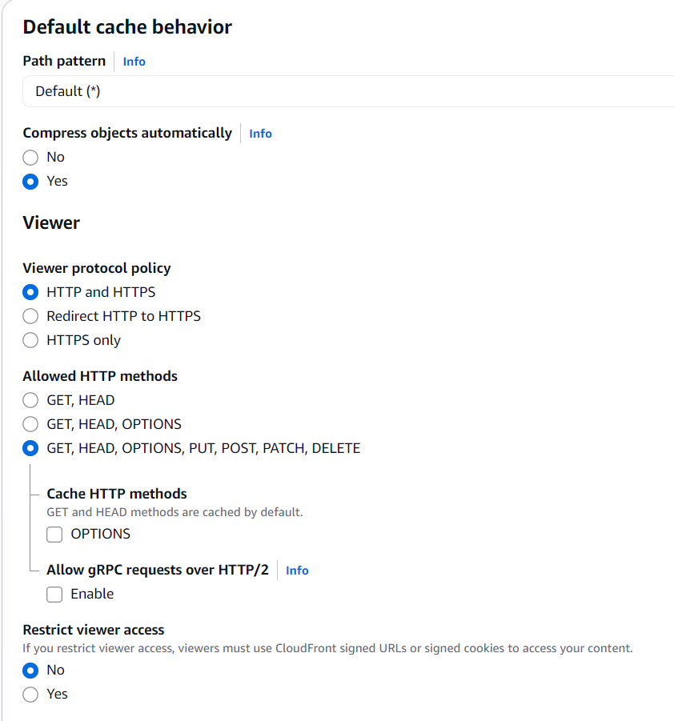The image size is (674, 721).
Task: Enable caching for OPTIONS method checkbox
Action: point(54,535)
